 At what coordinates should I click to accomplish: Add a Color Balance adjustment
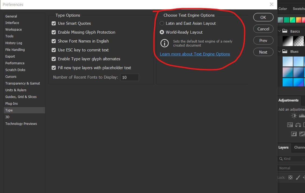tap(298, 125)
